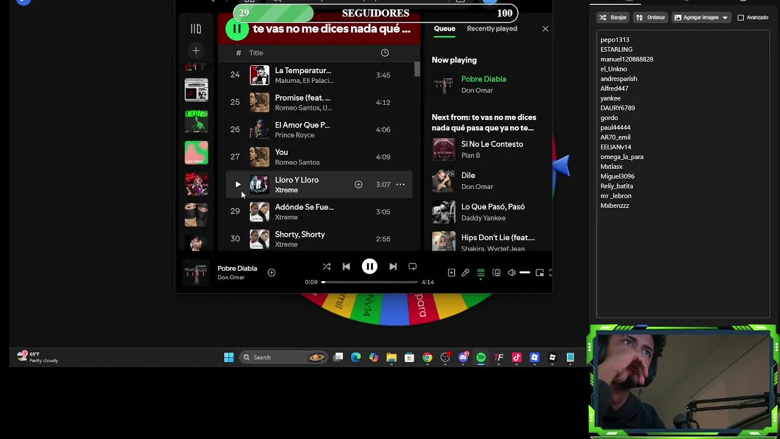The width and height of the screenshot is (780, 439).
Task: Click entry pepo1313 in names list
Action: pyautogui.click(x=614, y=40)
